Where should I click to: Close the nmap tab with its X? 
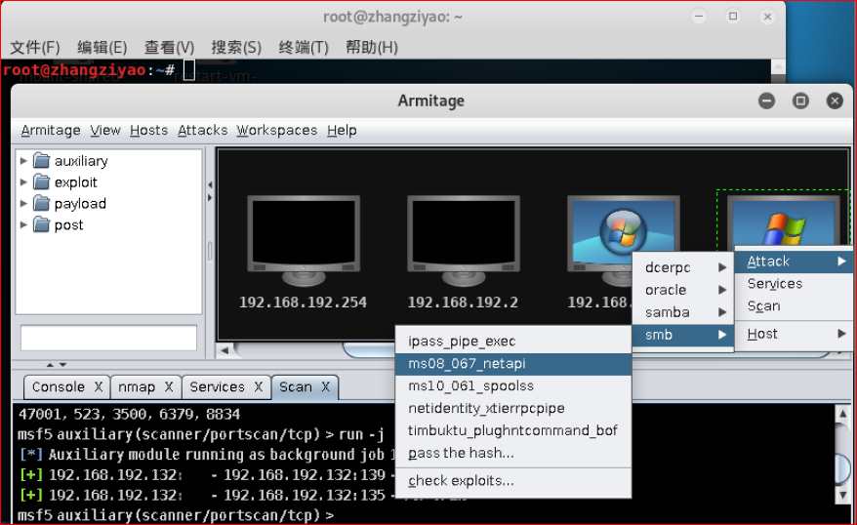pos(169,386)
